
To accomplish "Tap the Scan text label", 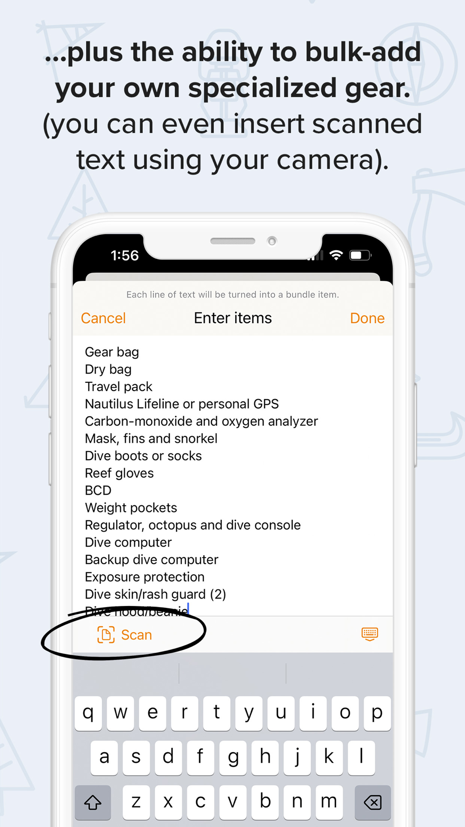I will (x=137, y=635).
